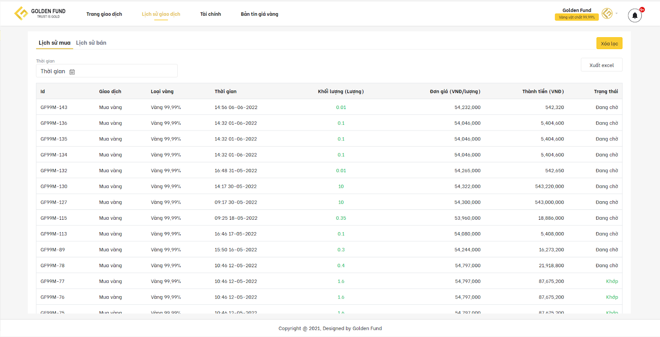This screenshot has height=337, width=660.
Task: Click the total amount 542,320
Action: (554, 107)
